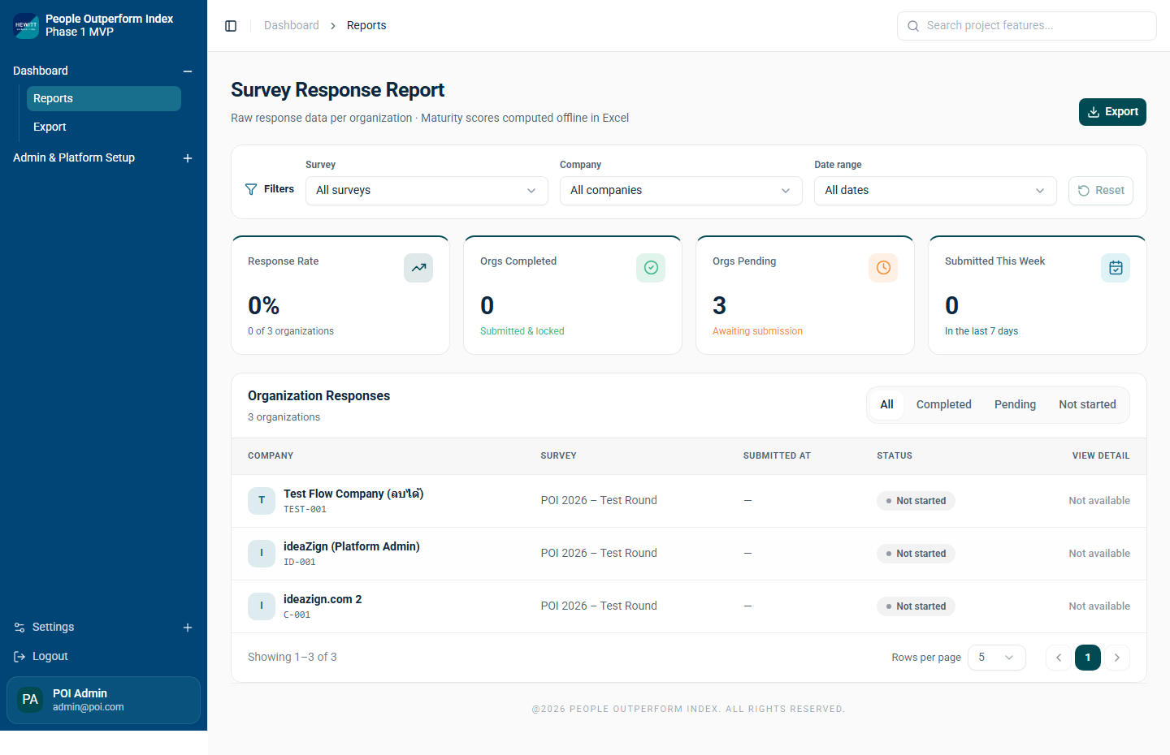Open Reports in sidebar
This screenshot has height=755, width=1170.
tap(104, 99)
